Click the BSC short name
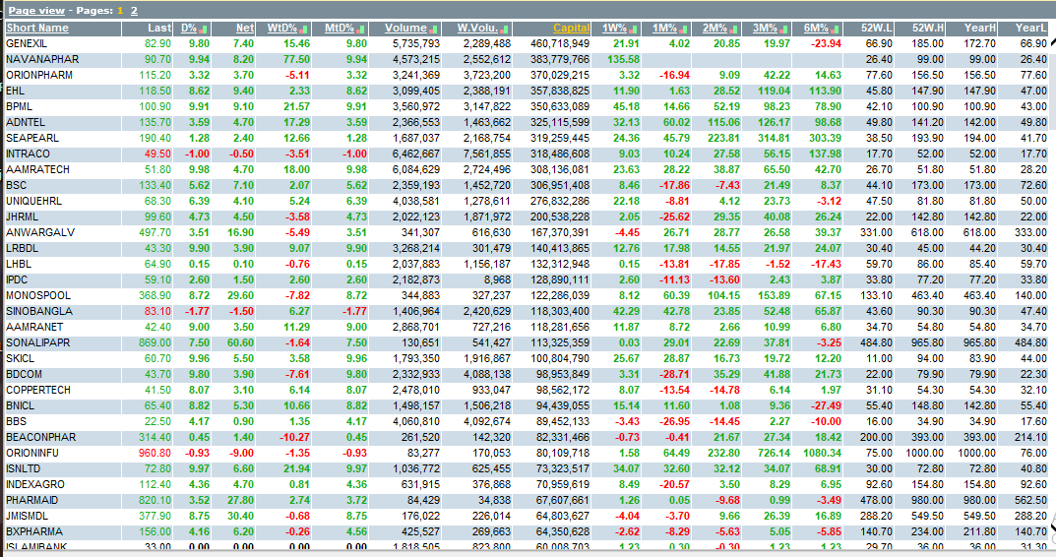The image size is (1056, 557). click(16, 185)
